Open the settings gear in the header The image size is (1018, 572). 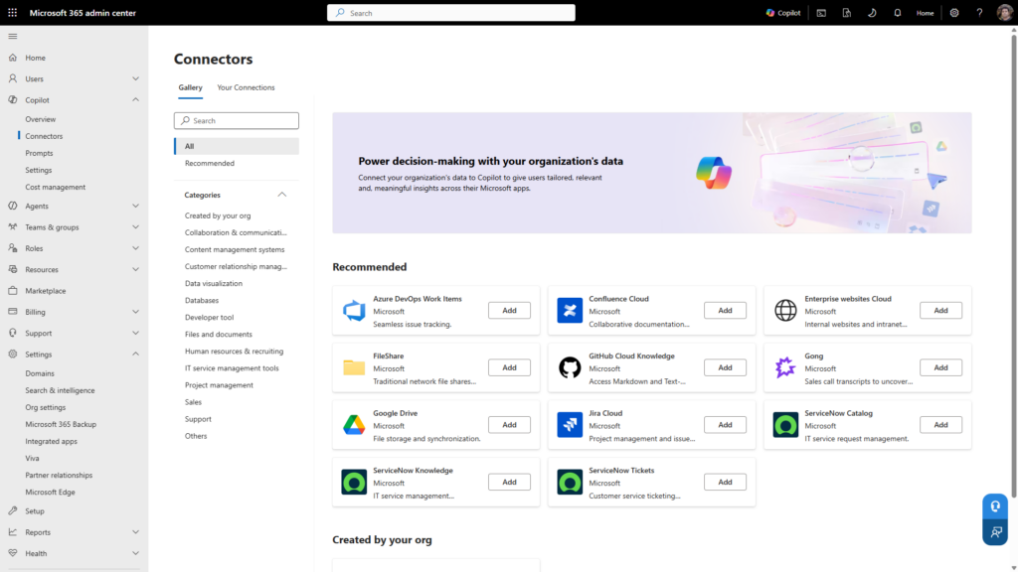[x=954, y=12]
